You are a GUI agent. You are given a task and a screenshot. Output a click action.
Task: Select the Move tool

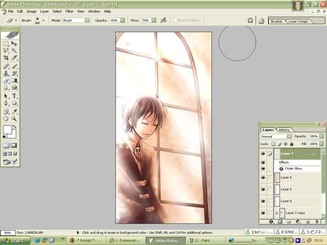coord(14,44)
